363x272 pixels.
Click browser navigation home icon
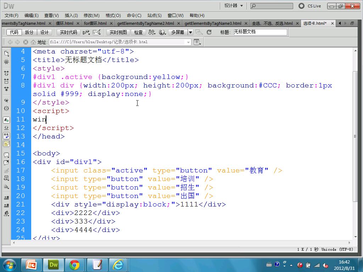tap(33, 42)
